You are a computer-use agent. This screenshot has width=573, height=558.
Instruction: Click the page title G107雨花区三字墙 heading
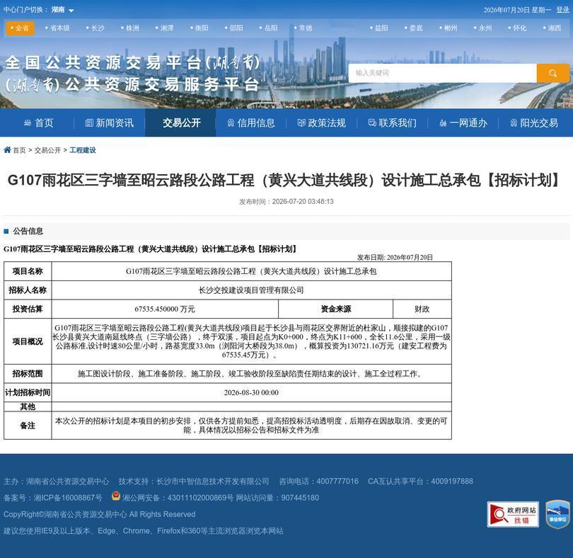[x=284, y=181]
